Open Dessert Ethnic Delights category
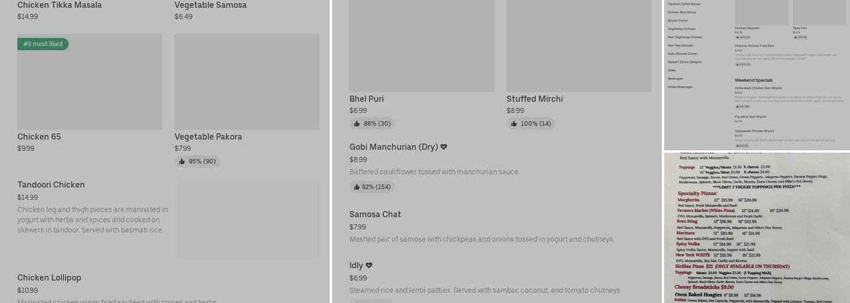 [685, 62]
